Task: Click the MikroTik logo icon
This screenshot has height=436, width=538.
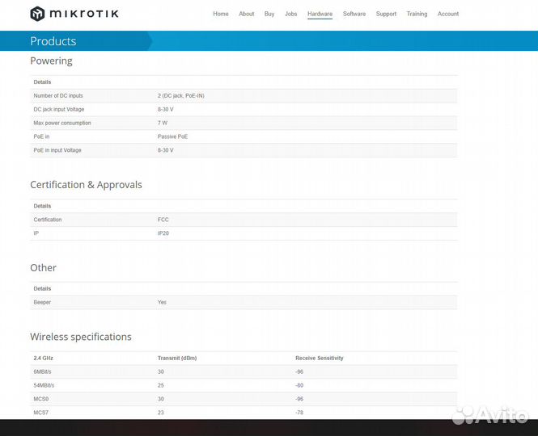Action: 37,14
